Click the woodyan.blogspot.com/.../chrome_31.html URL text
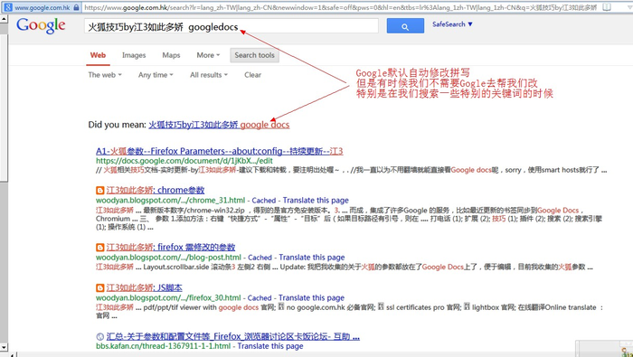The image size is (633, 357). (x=170, y=201)
